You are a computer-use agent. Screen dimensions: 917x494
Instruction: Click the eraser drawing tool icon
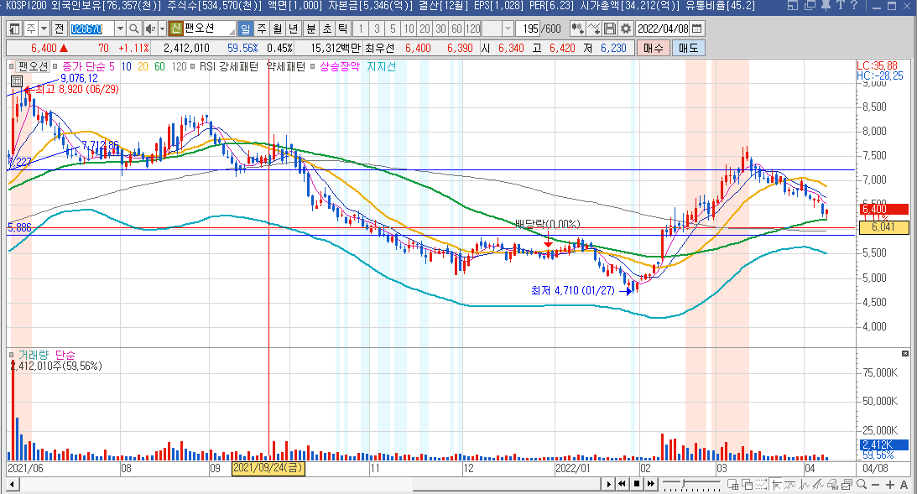coord(833,485)
